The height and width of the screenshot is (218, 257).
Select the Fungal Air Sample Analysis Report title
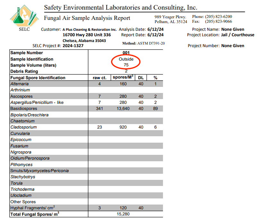coord(87,18)
